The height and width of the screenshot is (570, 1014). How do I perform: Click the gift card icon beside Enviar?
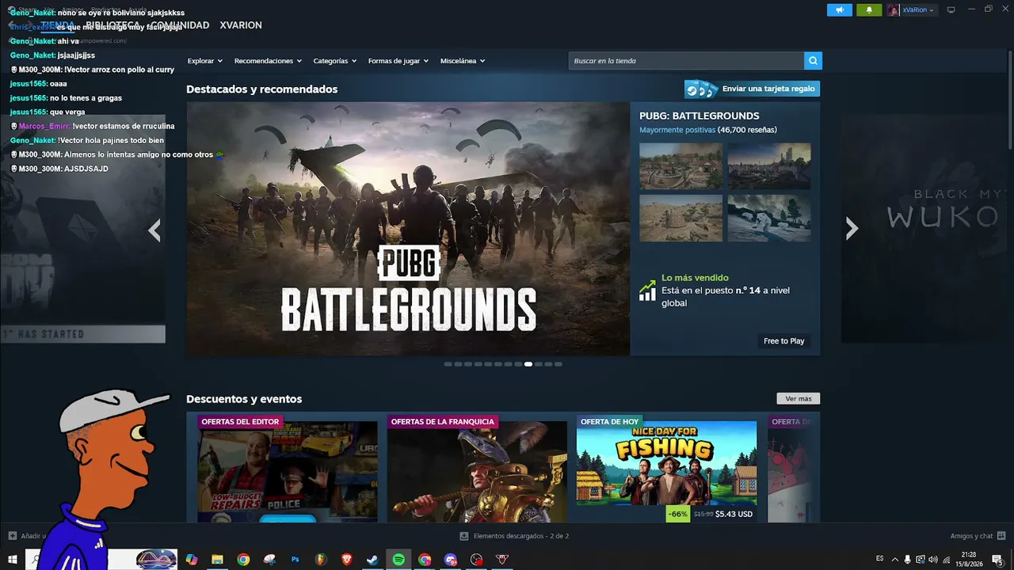tap(701, 89)
